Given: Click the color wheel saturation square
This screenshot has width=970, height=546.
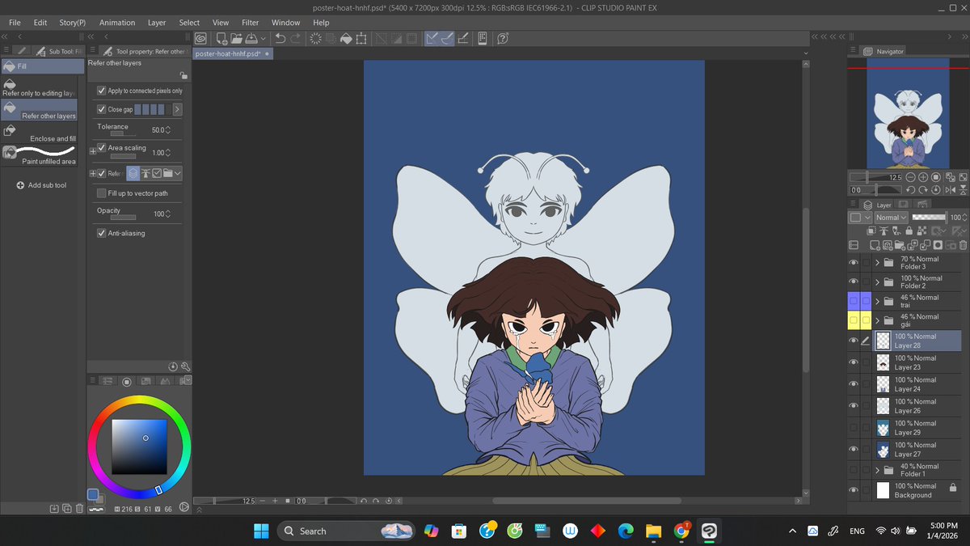Looking at the screenshot, I should tap(139, 446).
